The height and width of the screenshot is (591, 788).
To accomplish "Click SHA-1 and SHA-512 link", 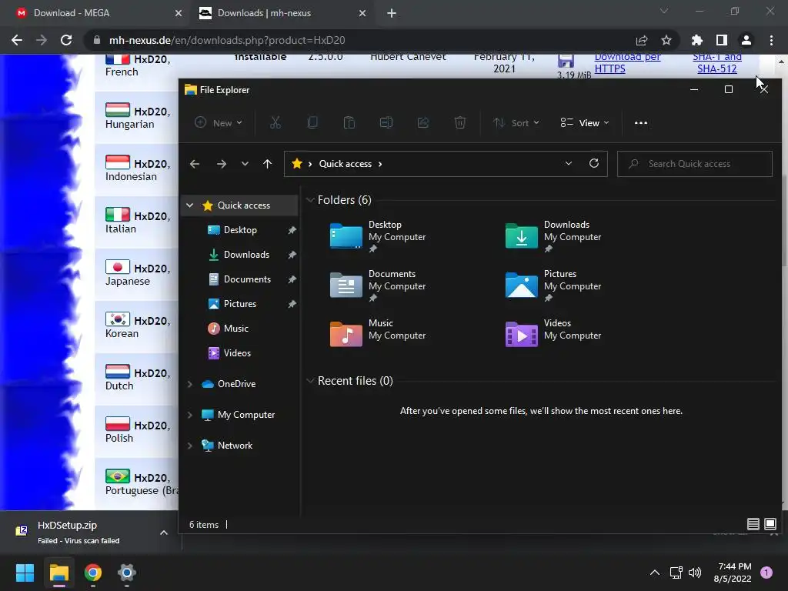I will [717, 63].
